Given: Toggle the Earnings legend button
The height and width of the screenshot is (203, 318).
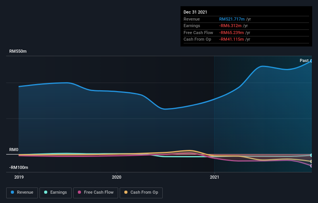Looking at the screenshot, I should pos(55,193).
